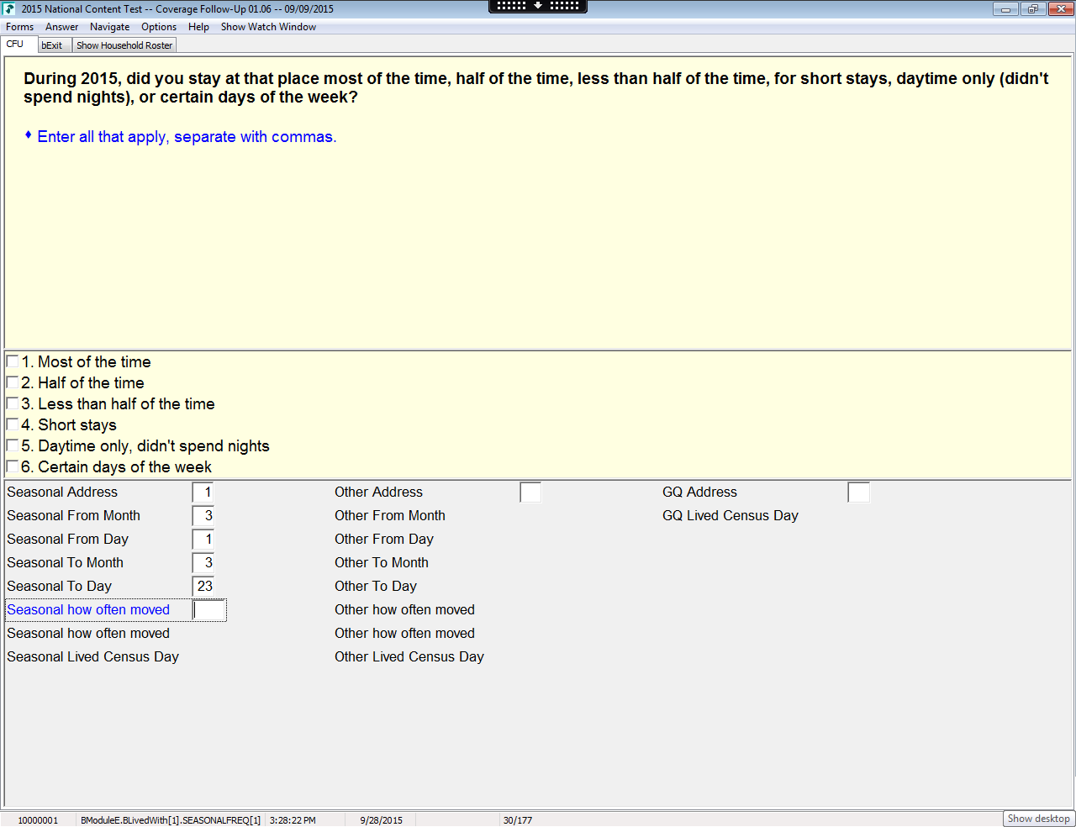Check the 'Half of the time' option
This screenshot has height=827, width=1076.
tap(13, 382)
